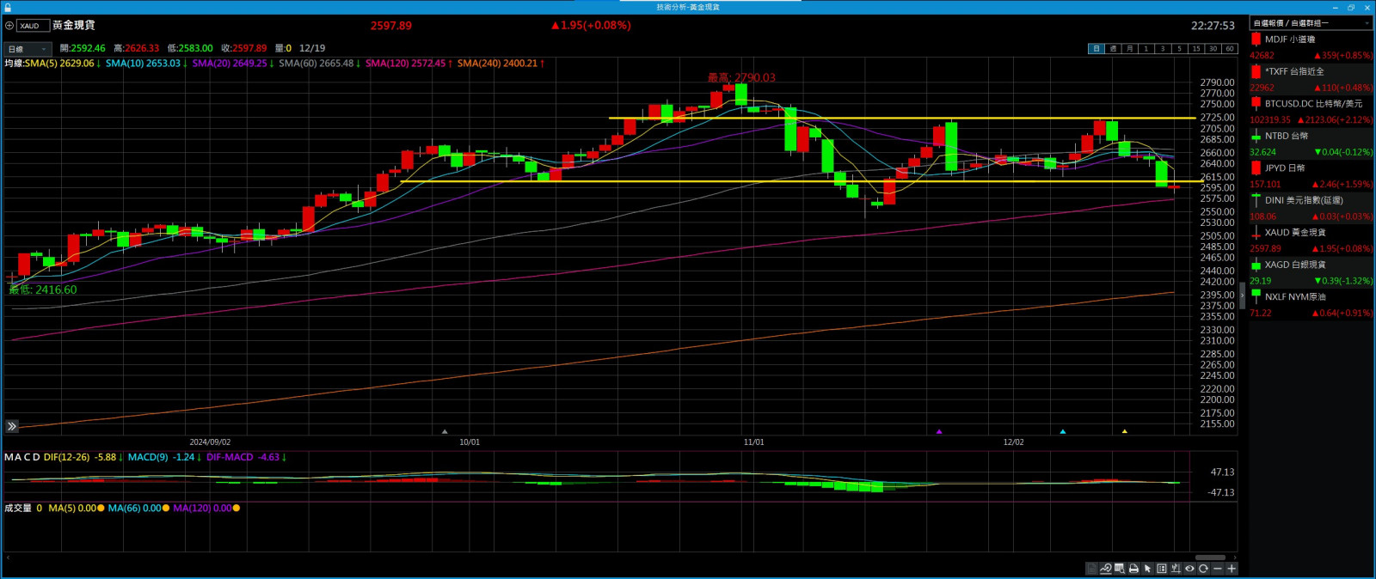Click the drawing line tool icon
Viewport: 1376px width, 579px height.
coord(1106,569)
